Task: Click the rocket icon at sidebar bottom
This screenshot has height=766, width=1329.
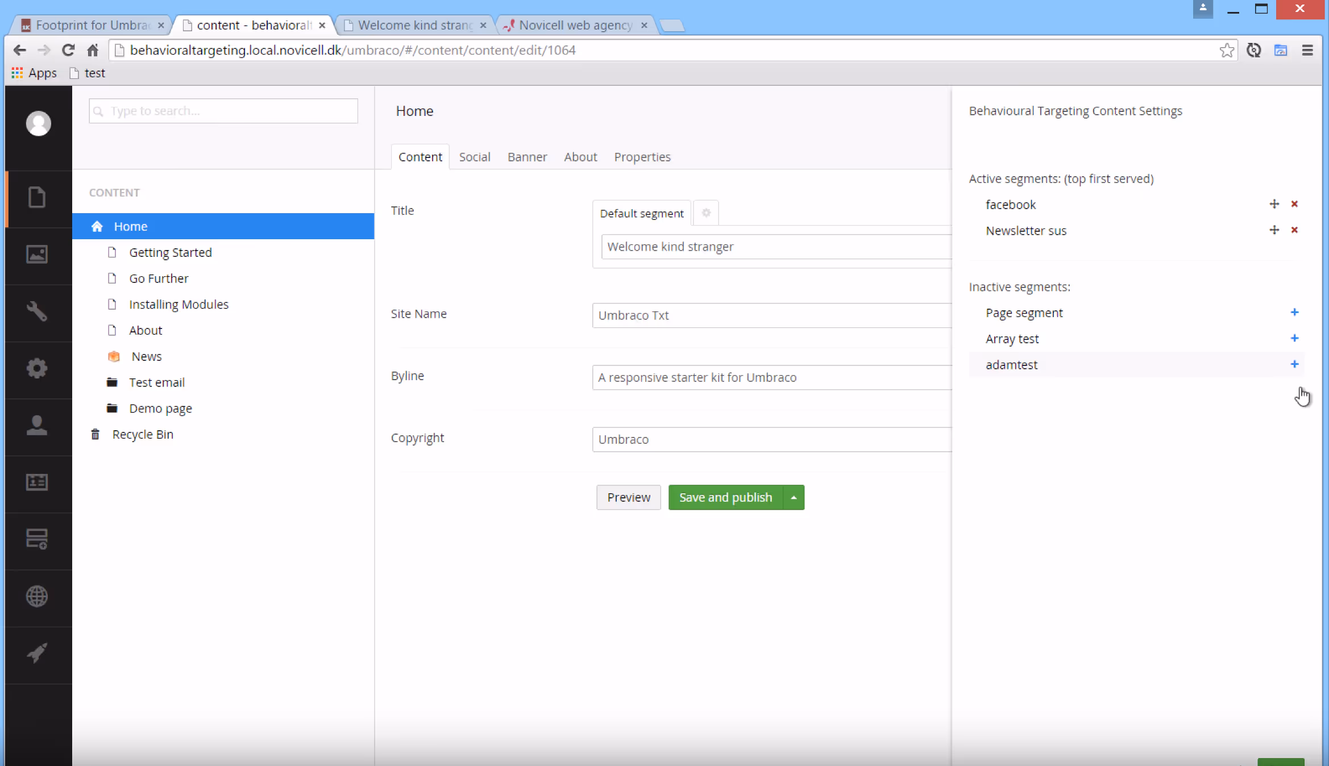Action: (x=37, y=653)
